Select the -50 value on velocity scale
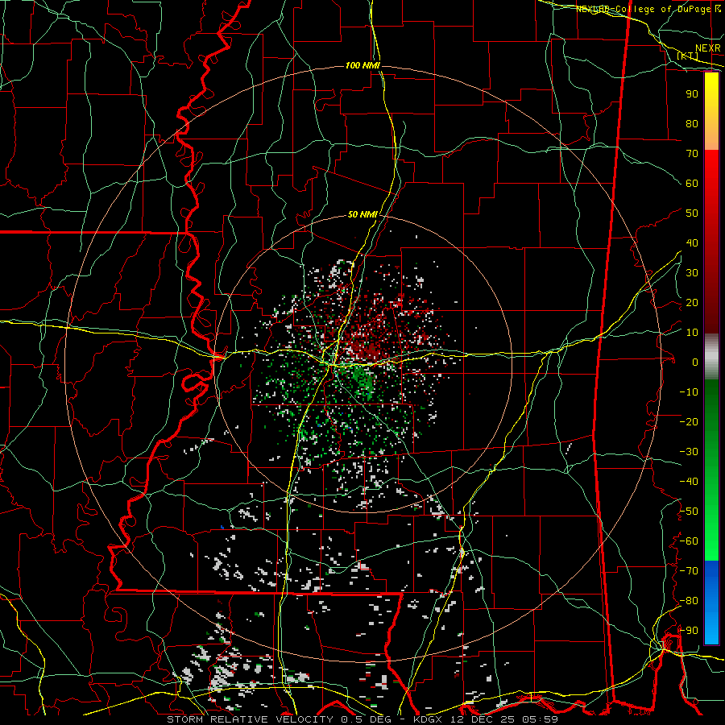The width and height of the screenshot is (725, 725). [689, 512]
